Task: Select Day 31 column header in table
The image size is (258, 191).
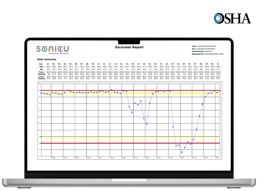Action: (x=218, y=64)
